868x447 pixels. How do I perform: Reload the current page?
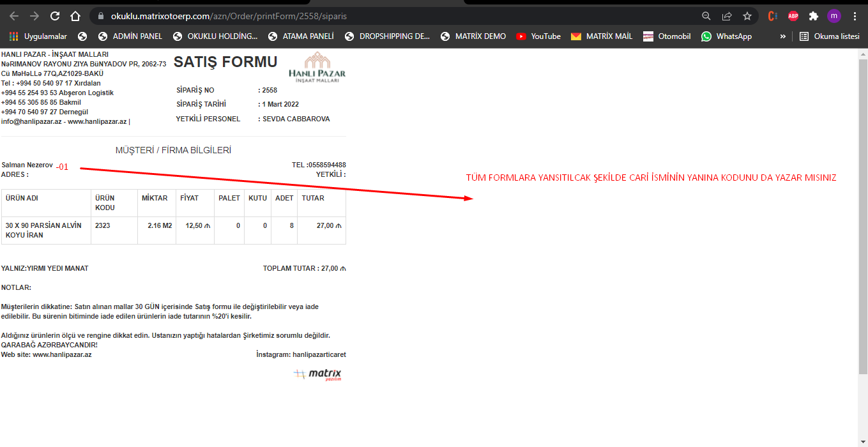[x=55, y=16]
